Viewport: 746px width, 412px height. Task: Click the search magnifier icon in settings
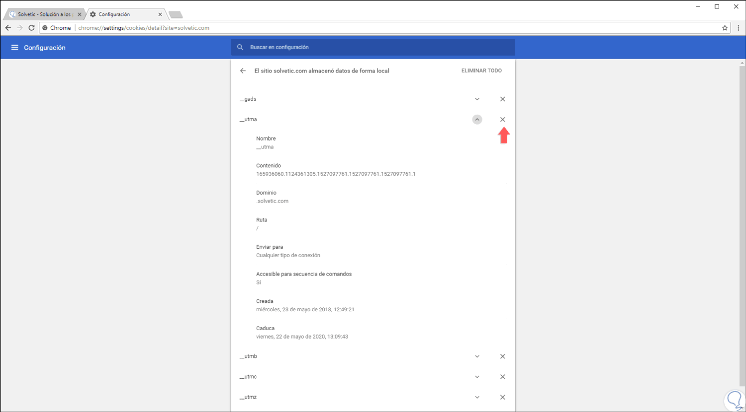point(240,47)
